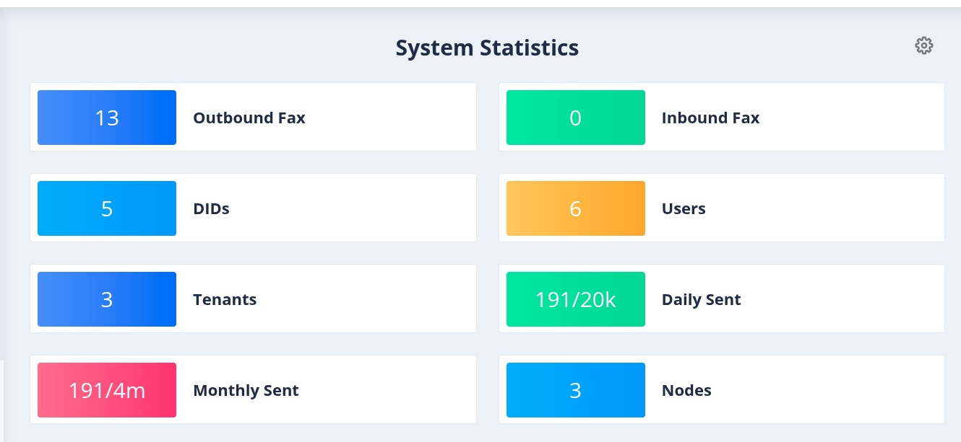The height and width of the screenshot is (442, 961).
Task: Click the blue DIDs count badge
Action: click(x=107, y=208)
